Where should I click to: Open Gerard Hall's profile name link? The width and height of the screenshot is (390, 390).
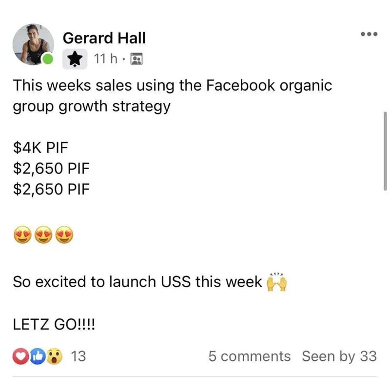104,38
